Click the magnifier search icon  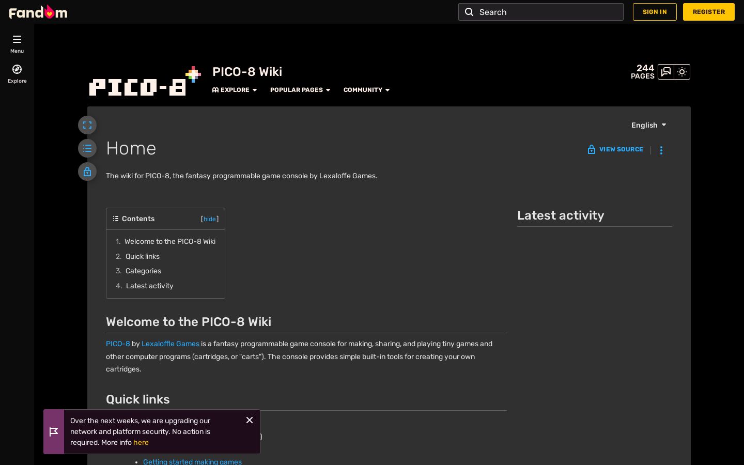point(469,12)
